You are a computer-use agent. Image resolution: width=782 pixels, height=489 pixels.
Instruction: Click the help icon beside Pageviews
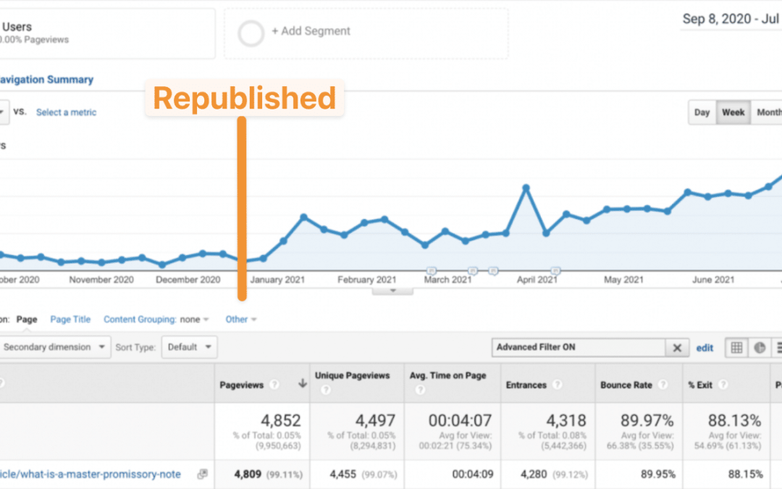click(274, 384)
